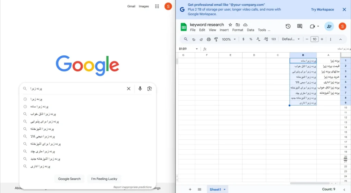Image resolution: width=351 pixels, height=193 pixels.
Task: Format as percent
Action: (251, 39)
